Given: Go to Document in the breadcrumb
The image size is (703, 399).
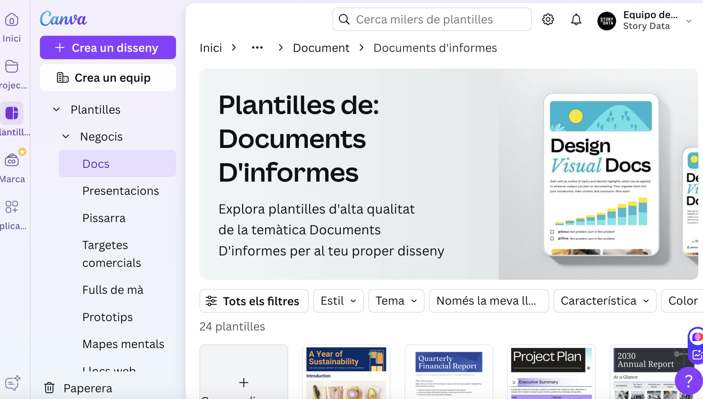Looking at the screenshot, I should pyautogui.click(x=321, y=48).
